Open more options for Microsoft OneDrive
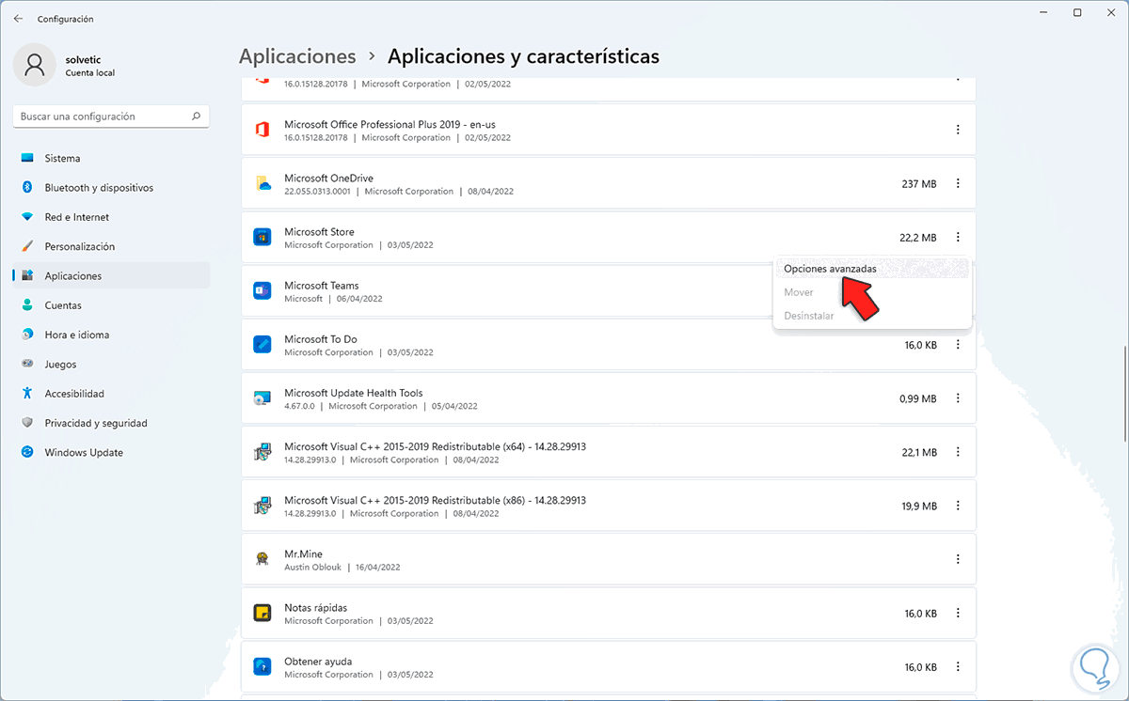1129x701 pixels. click(958, 183)
